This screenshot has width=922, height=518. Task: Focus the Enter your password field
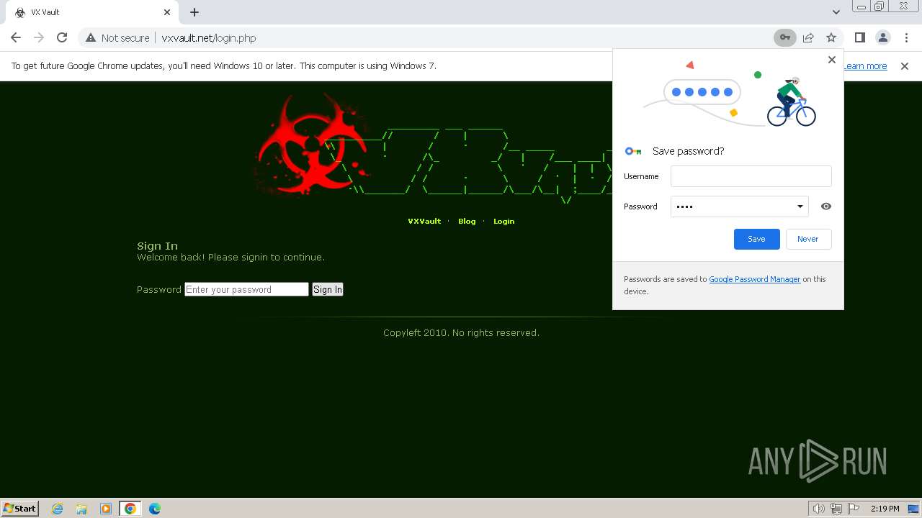pos(246,289)
